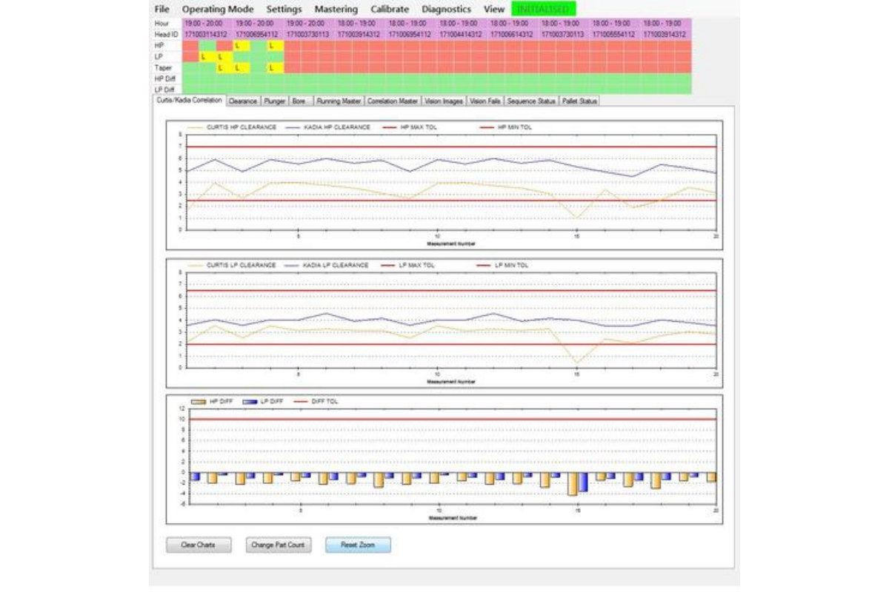Click HP MIN TOL legend entry
This screenshot has height=592, width=889.
point(505,127)
